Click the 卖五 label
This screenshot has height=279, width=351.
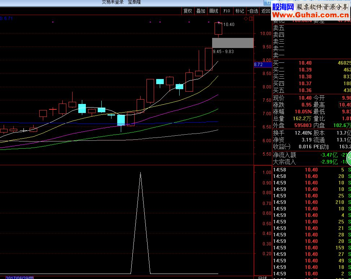click(279, 28)
